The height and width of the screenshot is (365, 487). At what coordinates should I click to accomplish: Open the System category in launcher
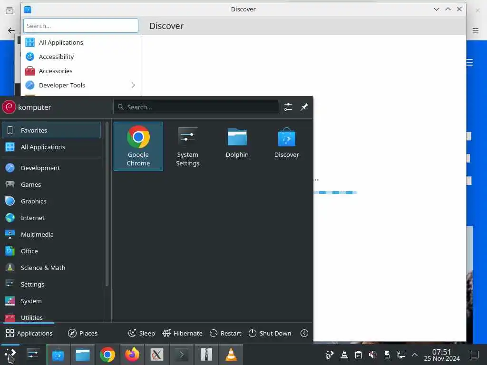(x=51, y=301)
